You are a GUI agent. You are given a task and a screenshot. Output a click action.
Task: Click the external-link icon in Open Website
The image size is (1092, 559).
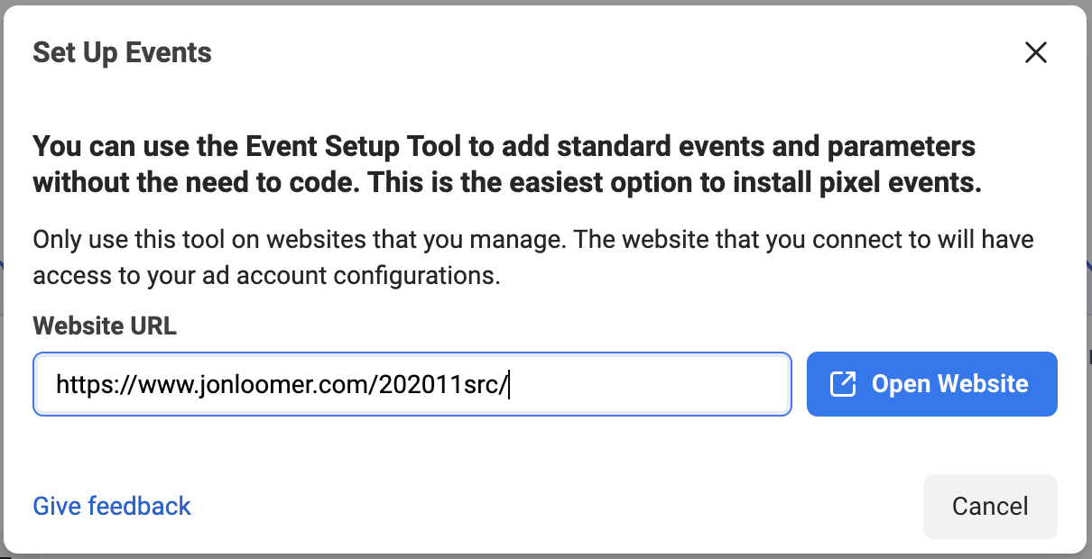click(x=842, y=384)
